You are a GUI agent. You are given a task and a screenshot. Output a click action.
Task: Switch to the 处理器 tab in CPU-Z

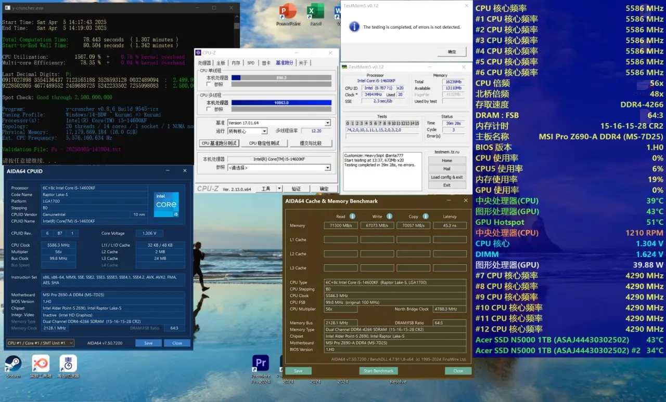point(204,63)
